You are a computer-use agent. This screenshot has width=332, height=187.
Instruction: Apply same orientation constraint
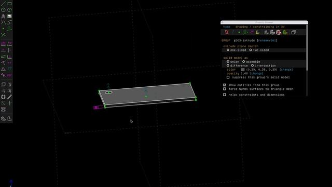pyautogui.click(x=9, y=69)
